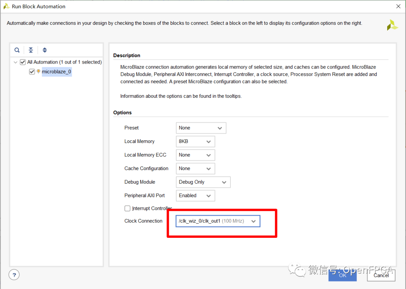Expand all tree items using the toolbar icon
The height and width of the screenshot is (289, 406).
tap(45, 50)
